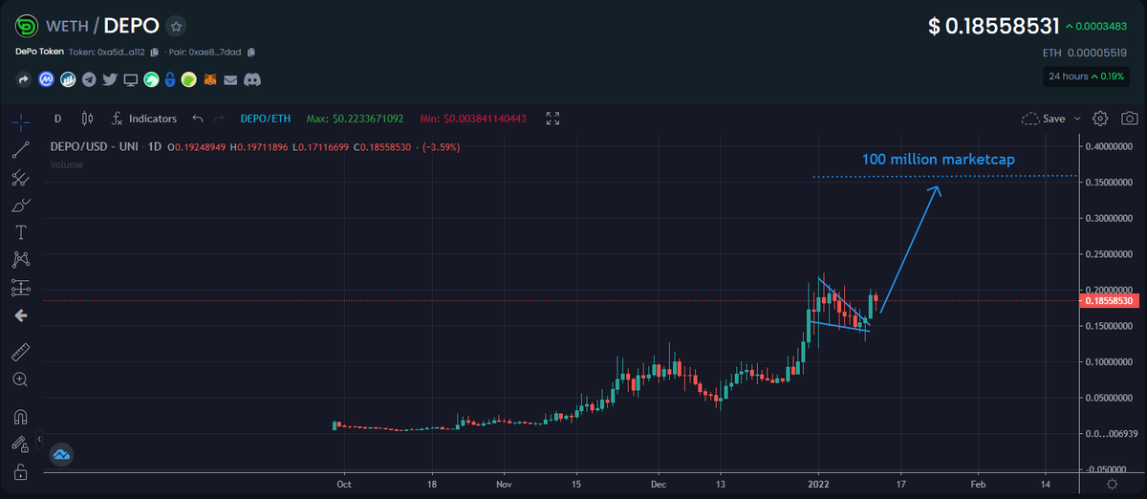1147x499 pixels.
Task: Click the email envelope icon
Action: pos(232,80)
